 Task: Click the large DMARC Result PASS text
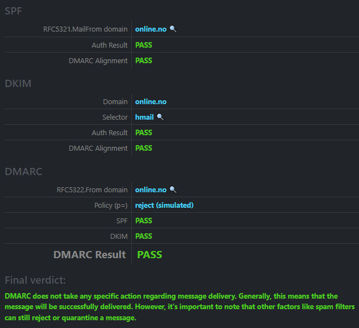[x=150, y=255]
